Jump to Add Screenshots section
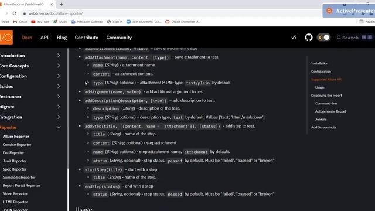Image resolution: width=375 pixels, height=211 pixels. point(323,127)
